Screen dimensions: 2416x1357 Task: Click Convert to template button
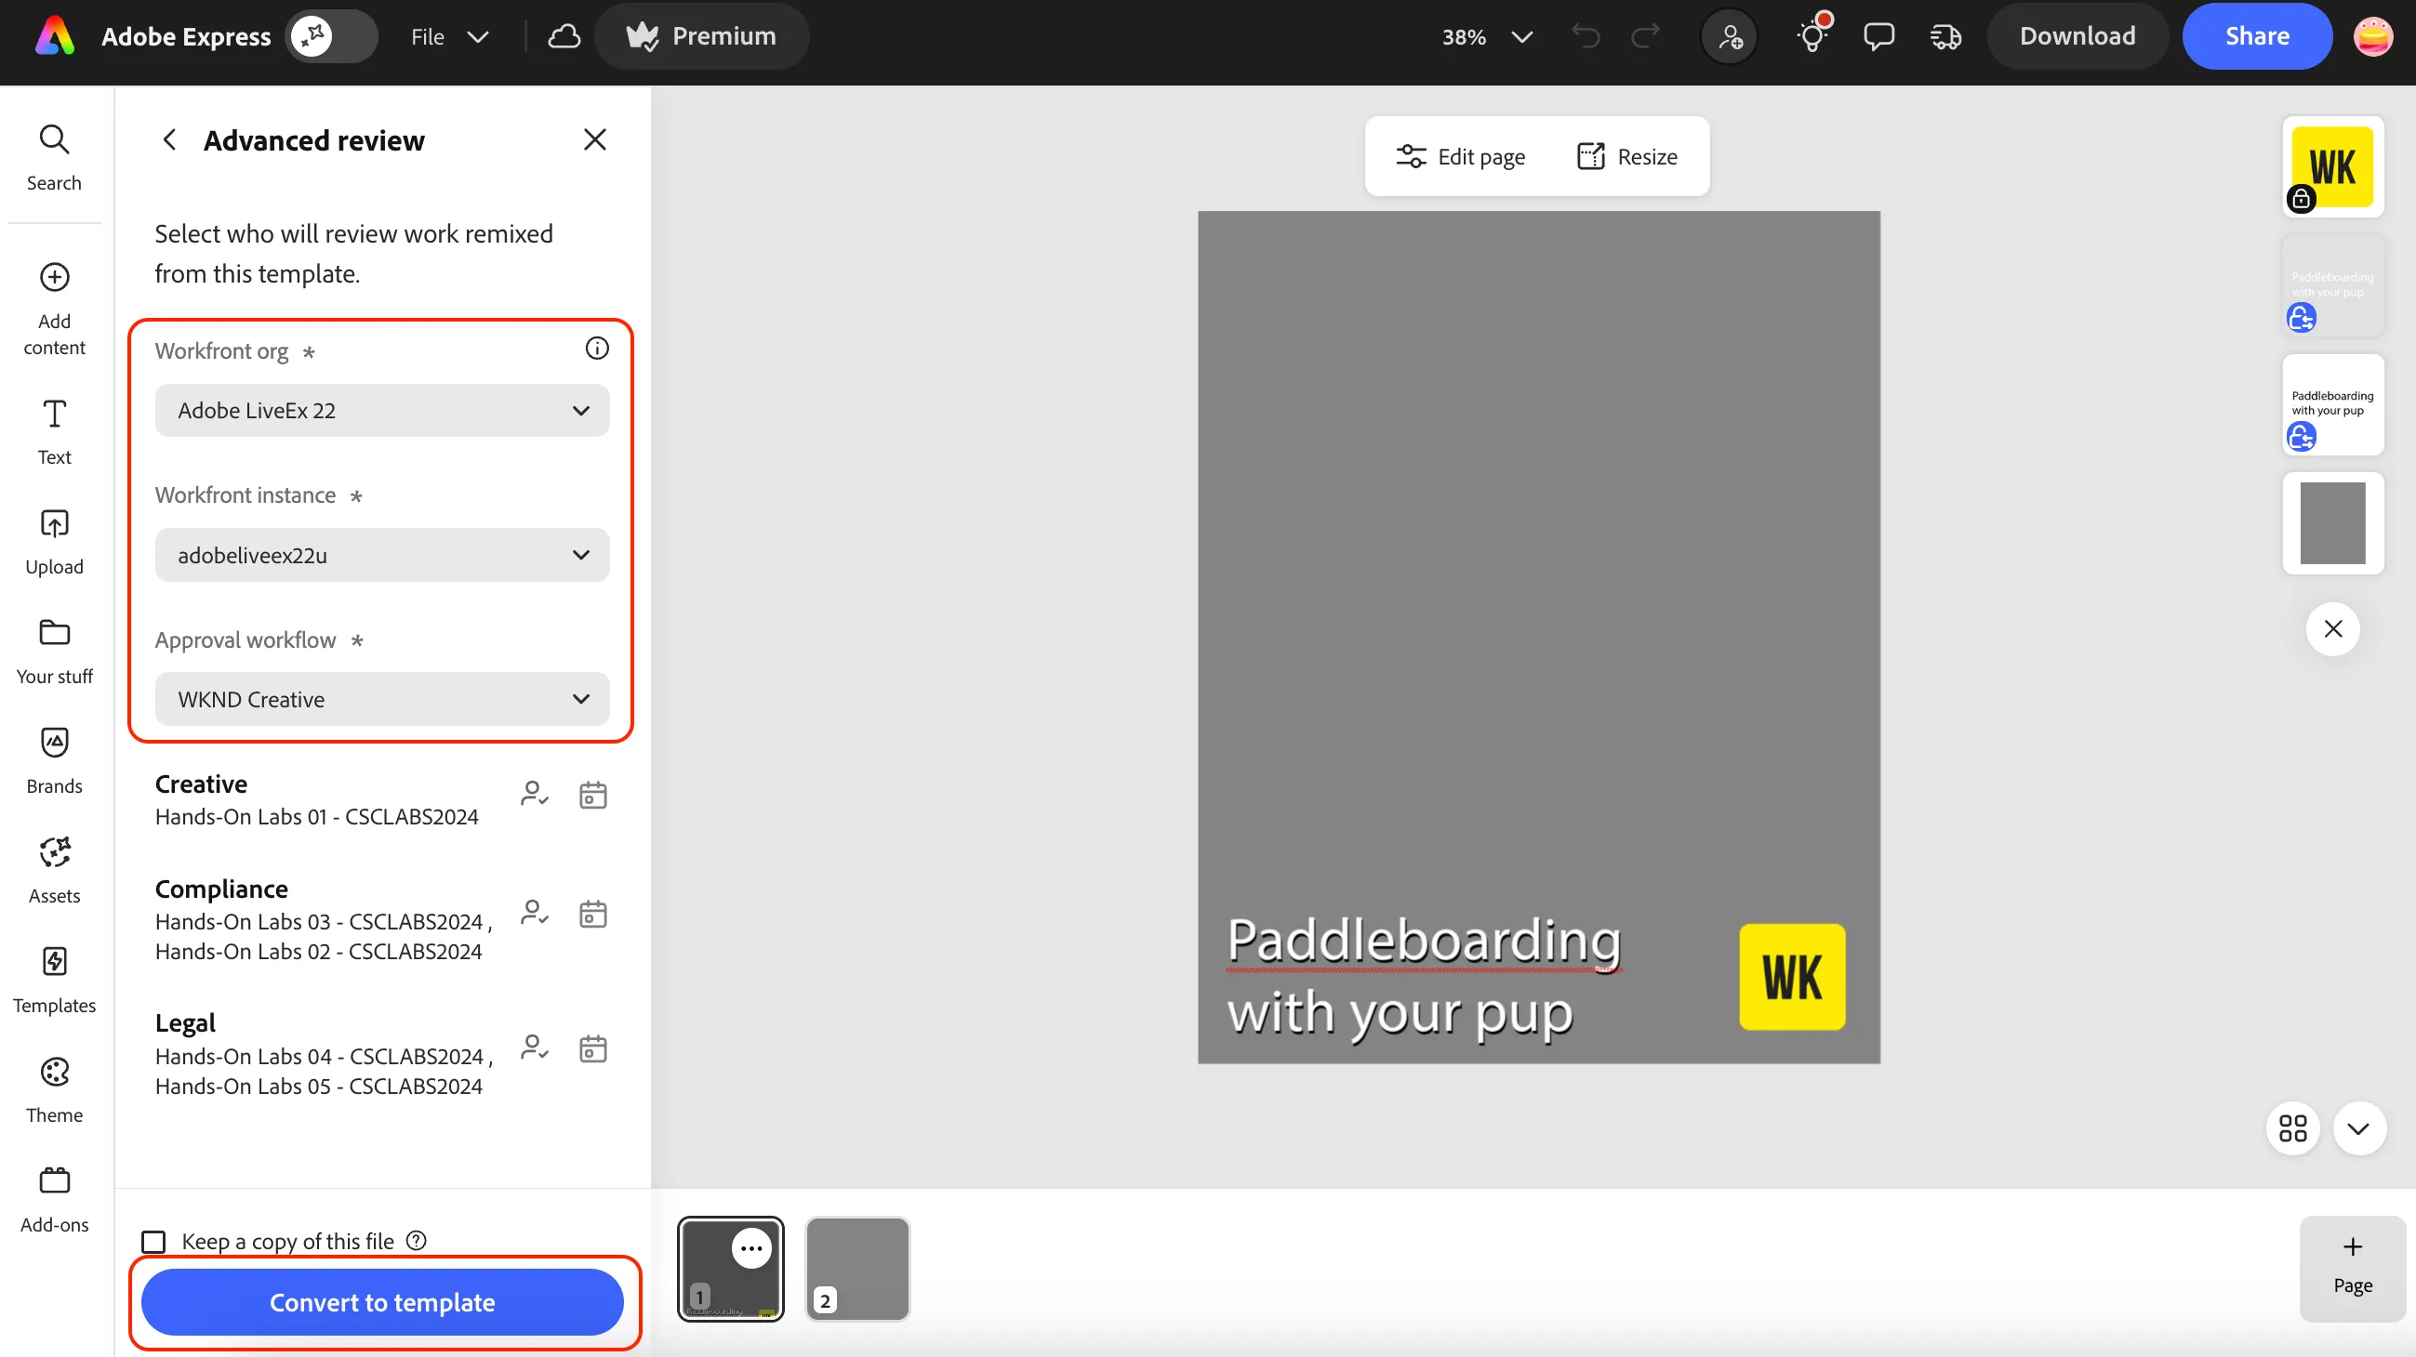382,1303
